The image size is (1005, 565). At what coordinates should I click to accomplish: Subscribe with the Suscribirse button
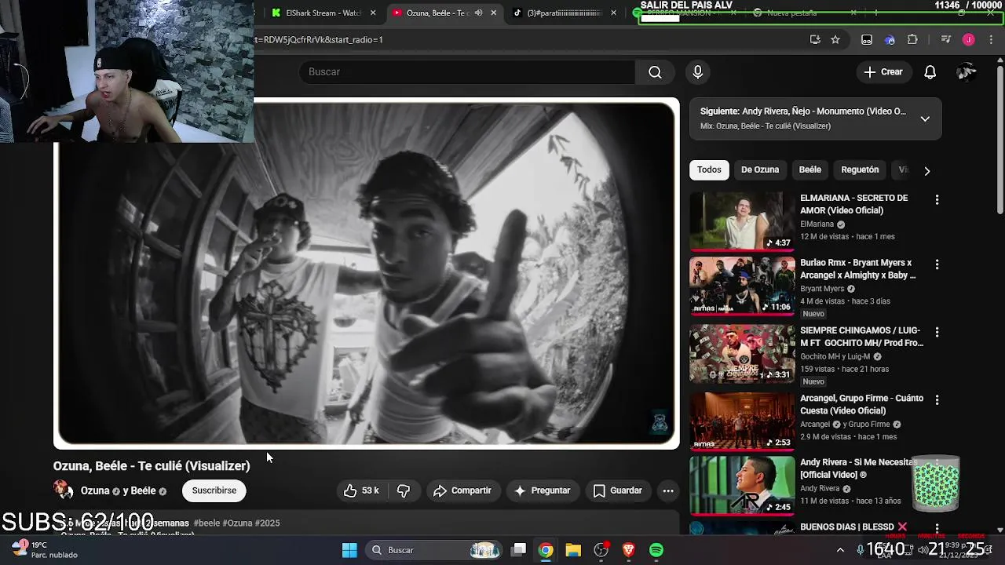tap(214, 490)
